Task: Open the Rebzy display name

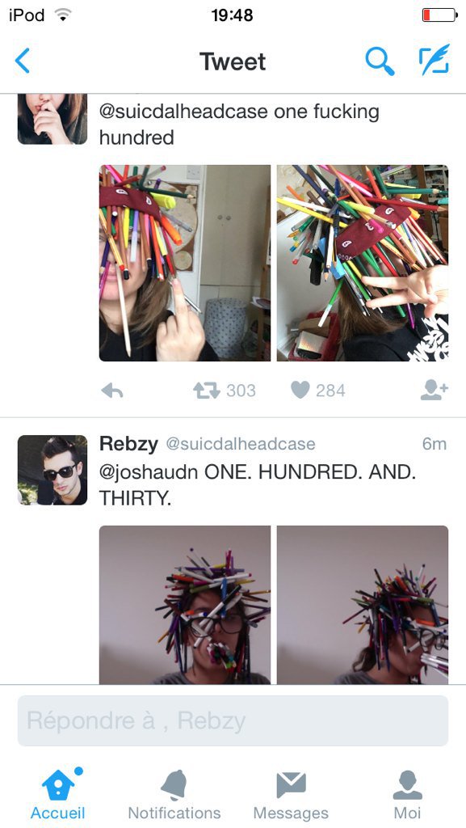Action: [128, 444]
